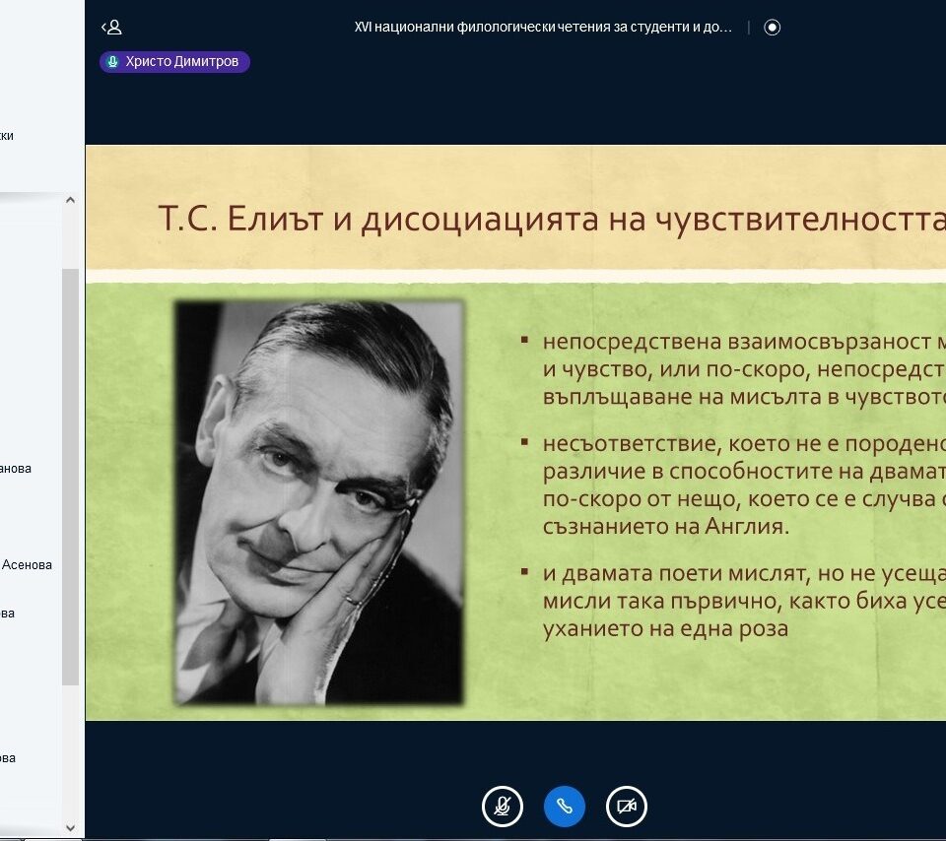Click the bullet line 'уханието на една роза'

coord(665,627)
